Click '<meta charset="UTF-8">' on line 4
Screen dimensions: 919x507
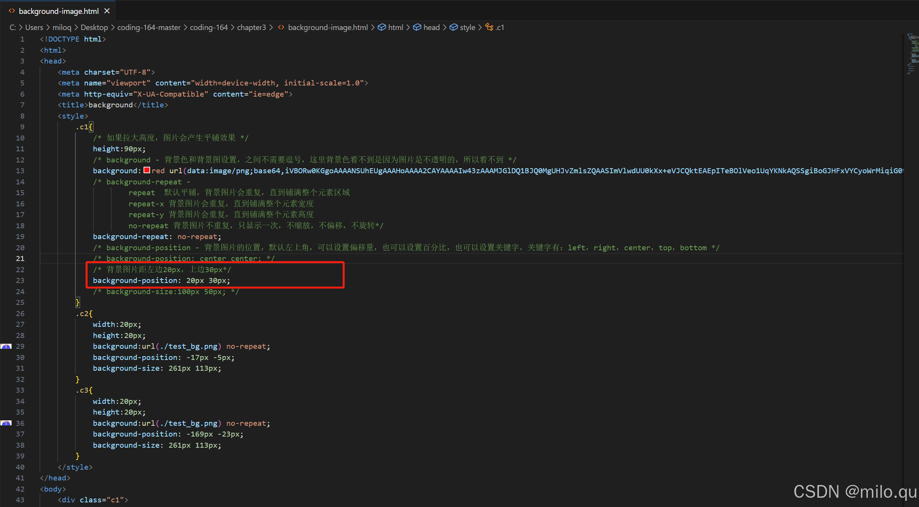point(106,72)
